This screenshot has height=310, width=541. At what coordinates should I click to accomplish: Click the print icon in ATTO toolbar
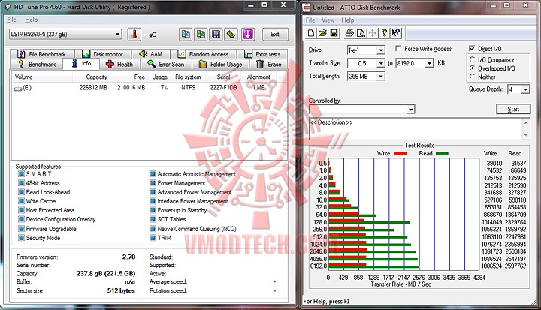tap(349, 33)
